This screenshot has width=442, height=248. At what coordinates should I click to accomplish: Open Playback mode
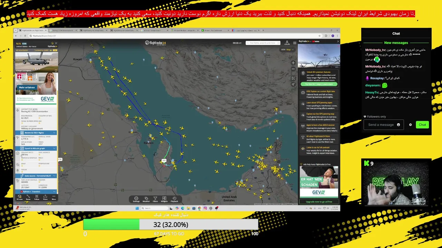click(x=174, y=199)
